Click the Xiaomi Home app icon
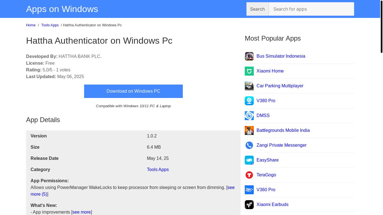The height and width of the screenshot is (215, 383). tap(249, 71)
